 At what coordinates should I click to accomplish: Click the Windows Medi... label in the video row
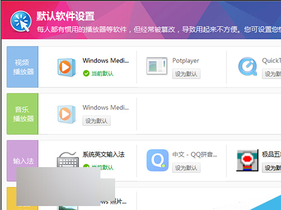106,60
